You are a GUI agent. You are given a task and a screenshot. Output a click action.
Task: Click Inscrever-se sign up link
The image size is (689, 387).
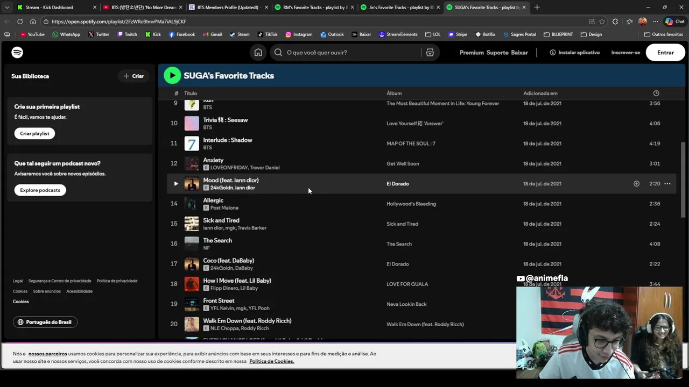pyautogui.click(x=625, y=53)
